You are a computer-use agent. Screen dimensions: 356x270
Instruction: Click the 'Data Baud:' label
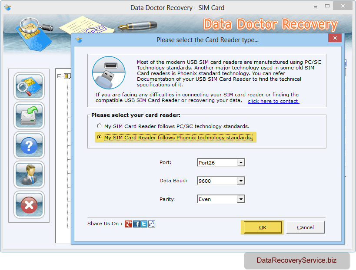[x=173, y=181]
